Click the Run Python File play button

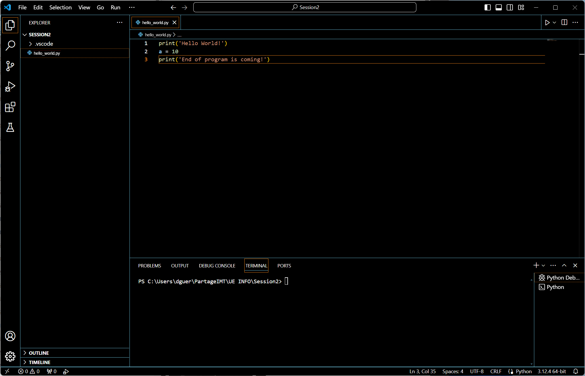547,22
